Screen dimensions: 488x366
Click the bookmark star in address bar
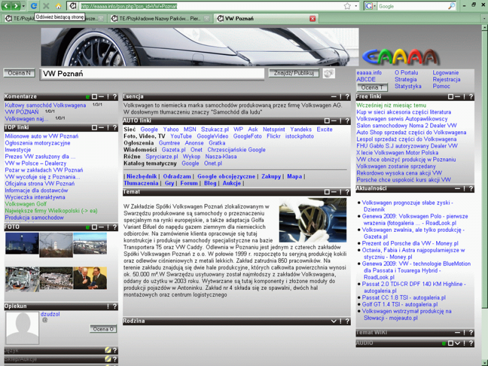[x=347, y=5]
